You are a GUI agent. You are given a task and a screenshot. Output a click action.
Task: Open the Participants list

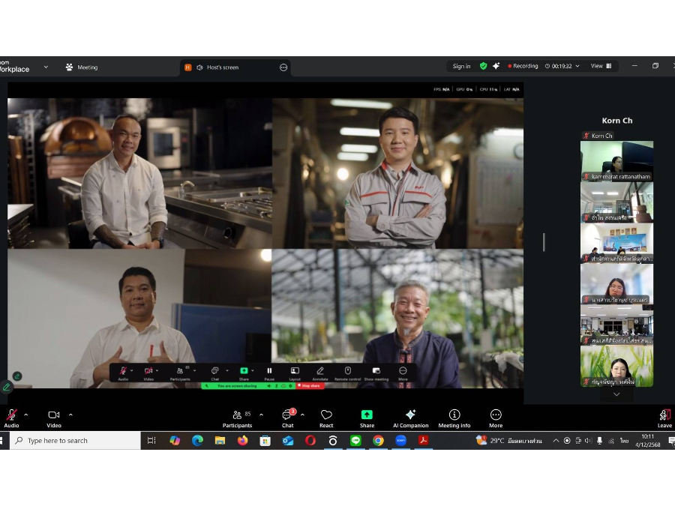click(x=238, y=417)
